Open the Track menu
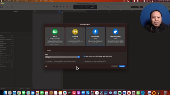Viewport: 170px width, 95px height. 22,1
